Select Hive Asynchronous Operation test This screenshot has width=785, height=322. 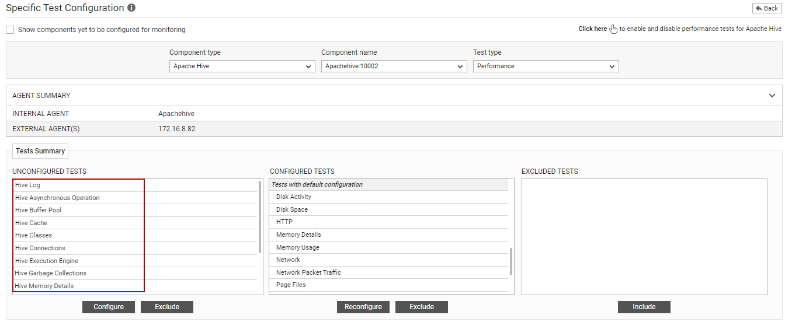135,198
